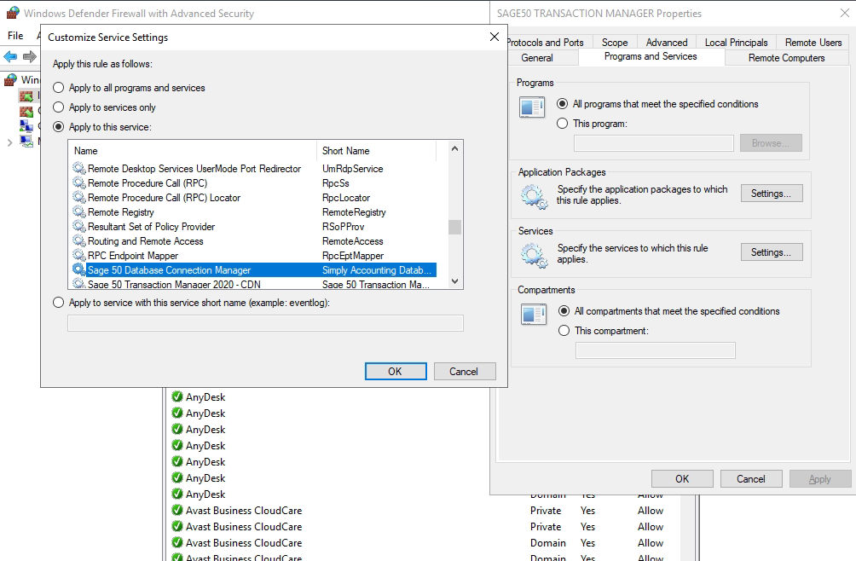Screen dimensions: 856x561
Task: Select 'Apply to service with this service short name'
Action: [x=59, y=303]
